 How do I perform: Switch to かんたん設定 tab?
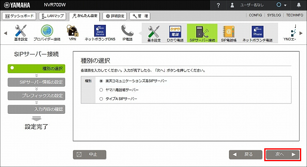pyautogui.click(x=84, y=16)
